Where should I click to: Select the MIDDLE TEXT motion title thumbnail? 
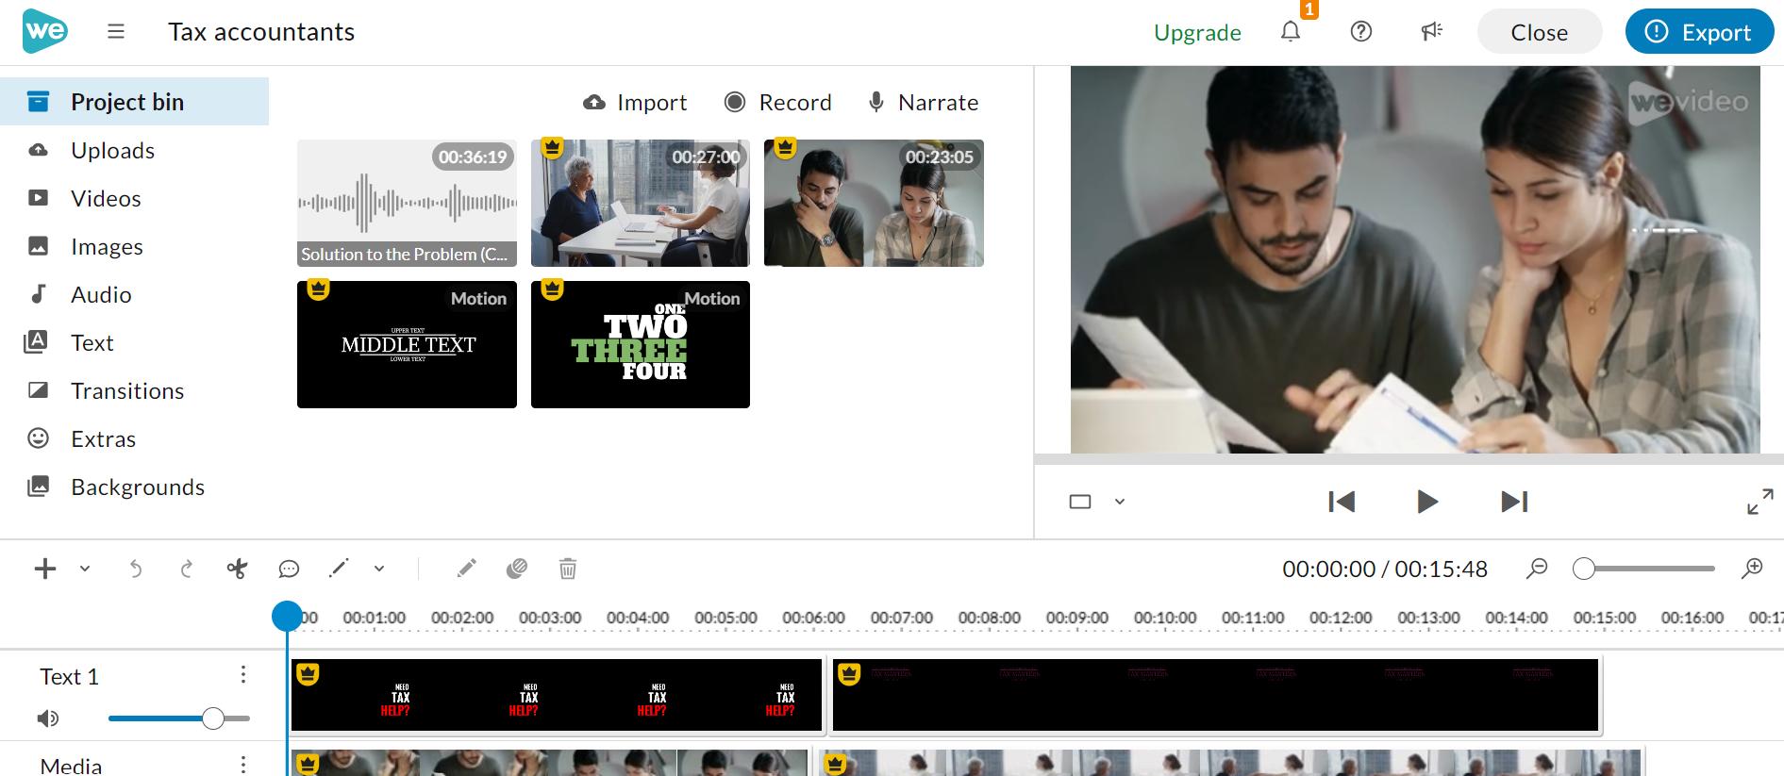407,344
